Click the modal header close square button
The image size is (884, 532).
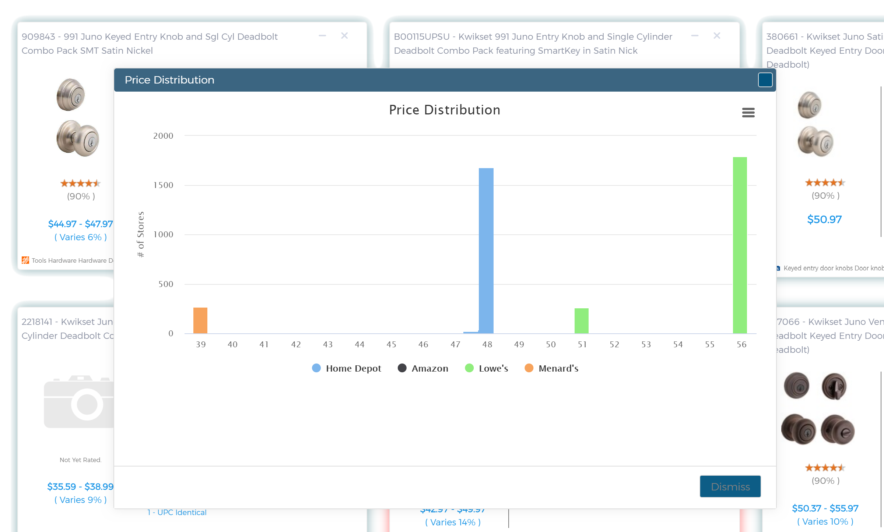pyautogui.click(x=765, y=80)
